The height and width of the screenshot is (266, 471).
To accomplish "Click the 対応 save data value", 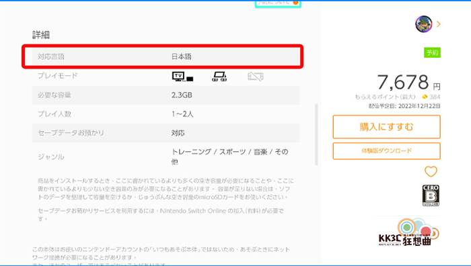I will point(178,133).
